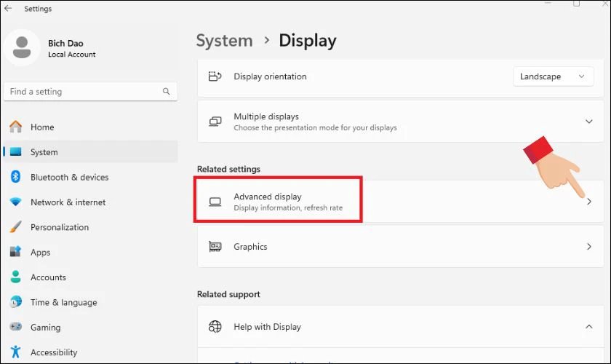Click the System breadcrumb link

point(225,41)
